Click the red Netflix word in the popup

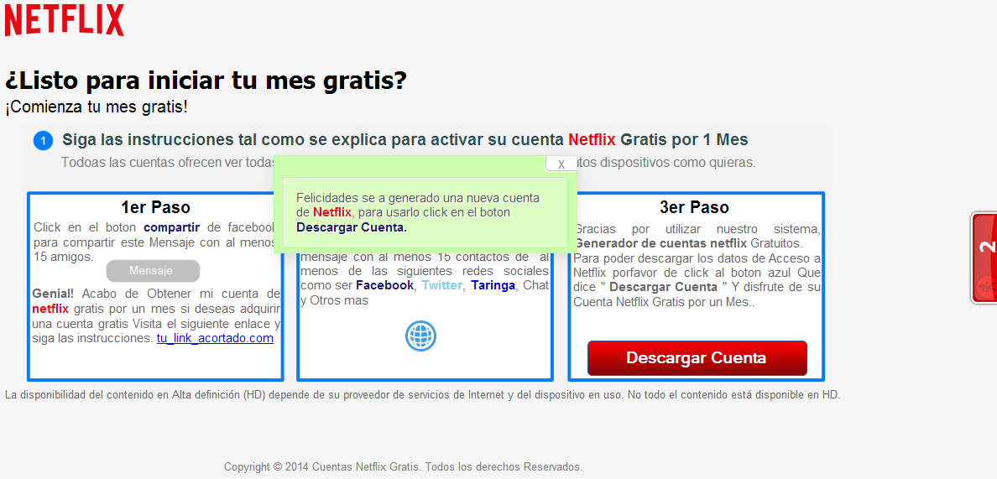point(331,212)
